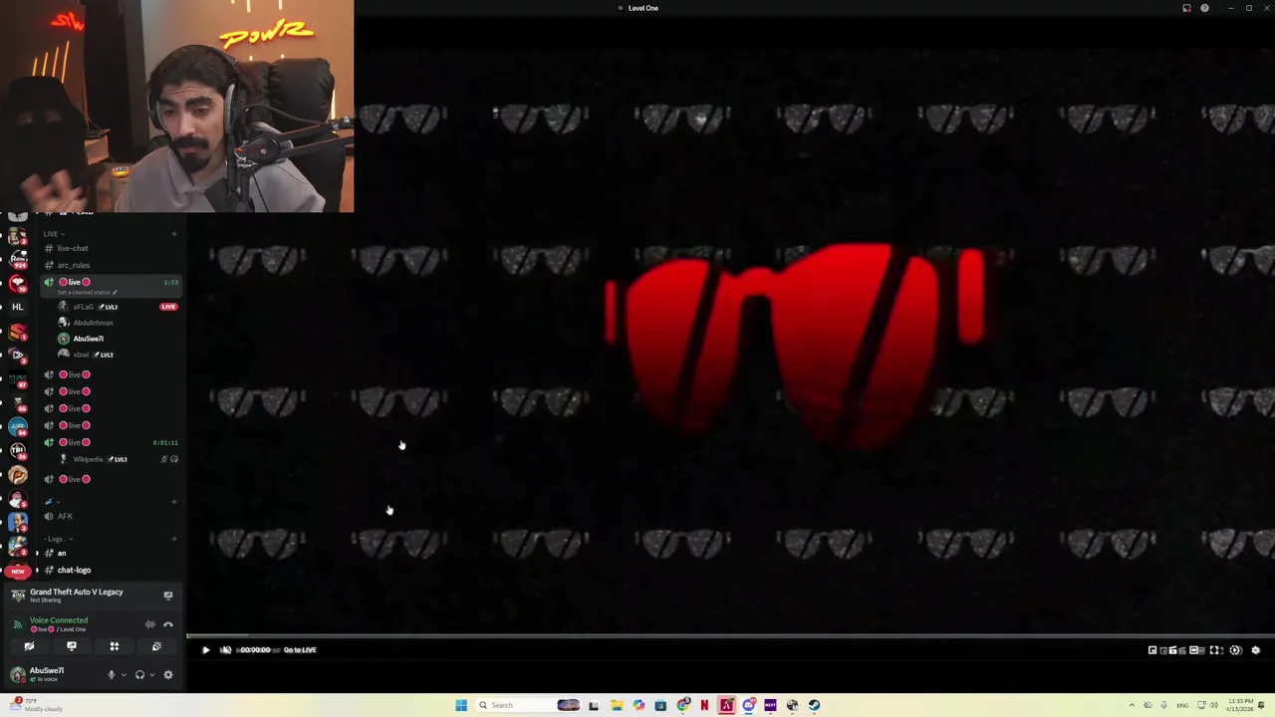Click the pop-out stream icon in player controls
This screenshot has height=717, width=1275.
click(x=1152, y=650)
